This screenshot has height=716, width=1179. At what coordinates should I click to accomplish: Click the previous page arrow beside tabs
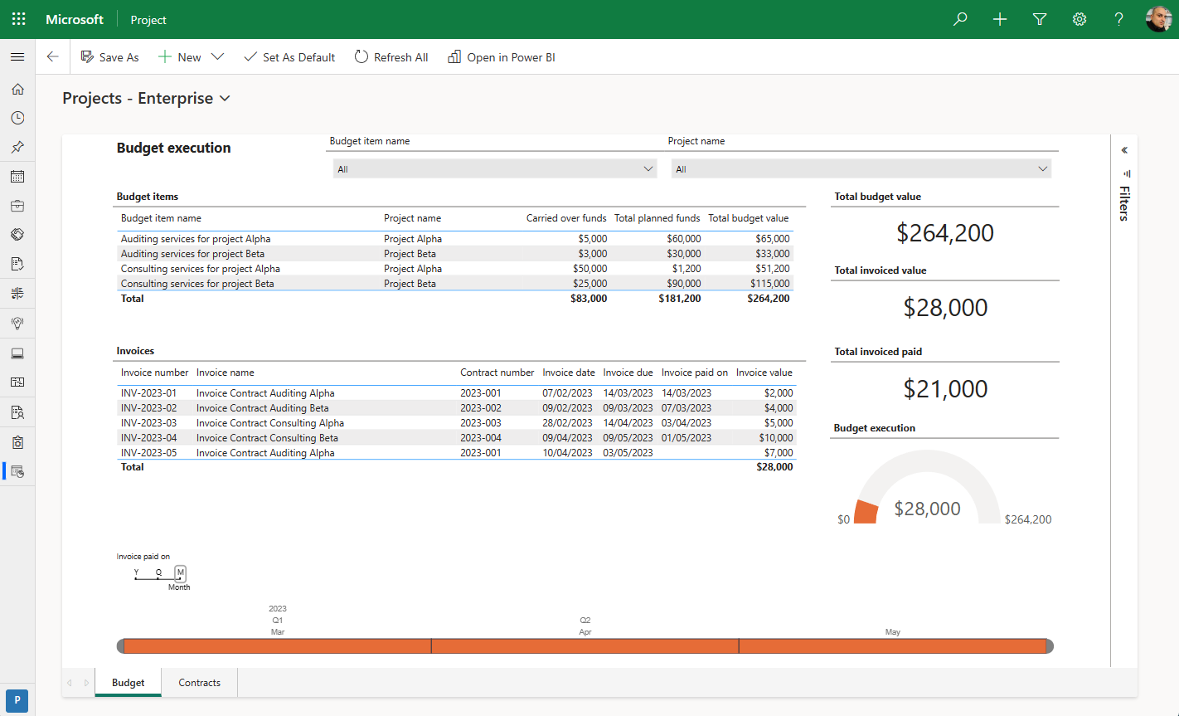pos(70,683)
